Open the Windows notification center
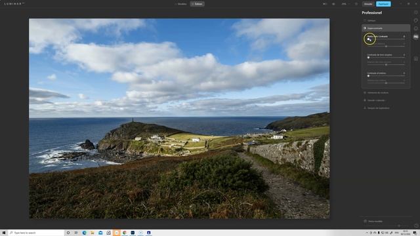This screenshot has width=420, height=236. 415,233
